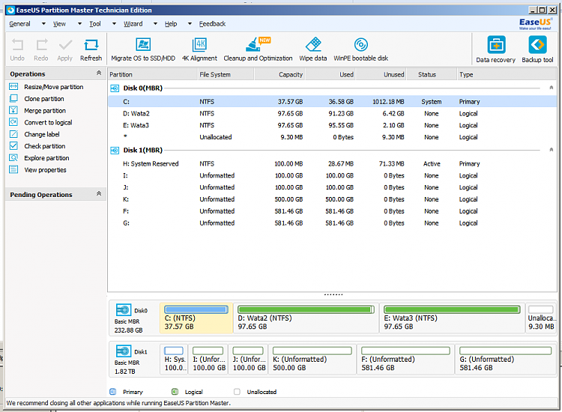This screenshot has width=562, height=412.
Task: Collapse the Pending Operations panel
Action: [99, 194]
